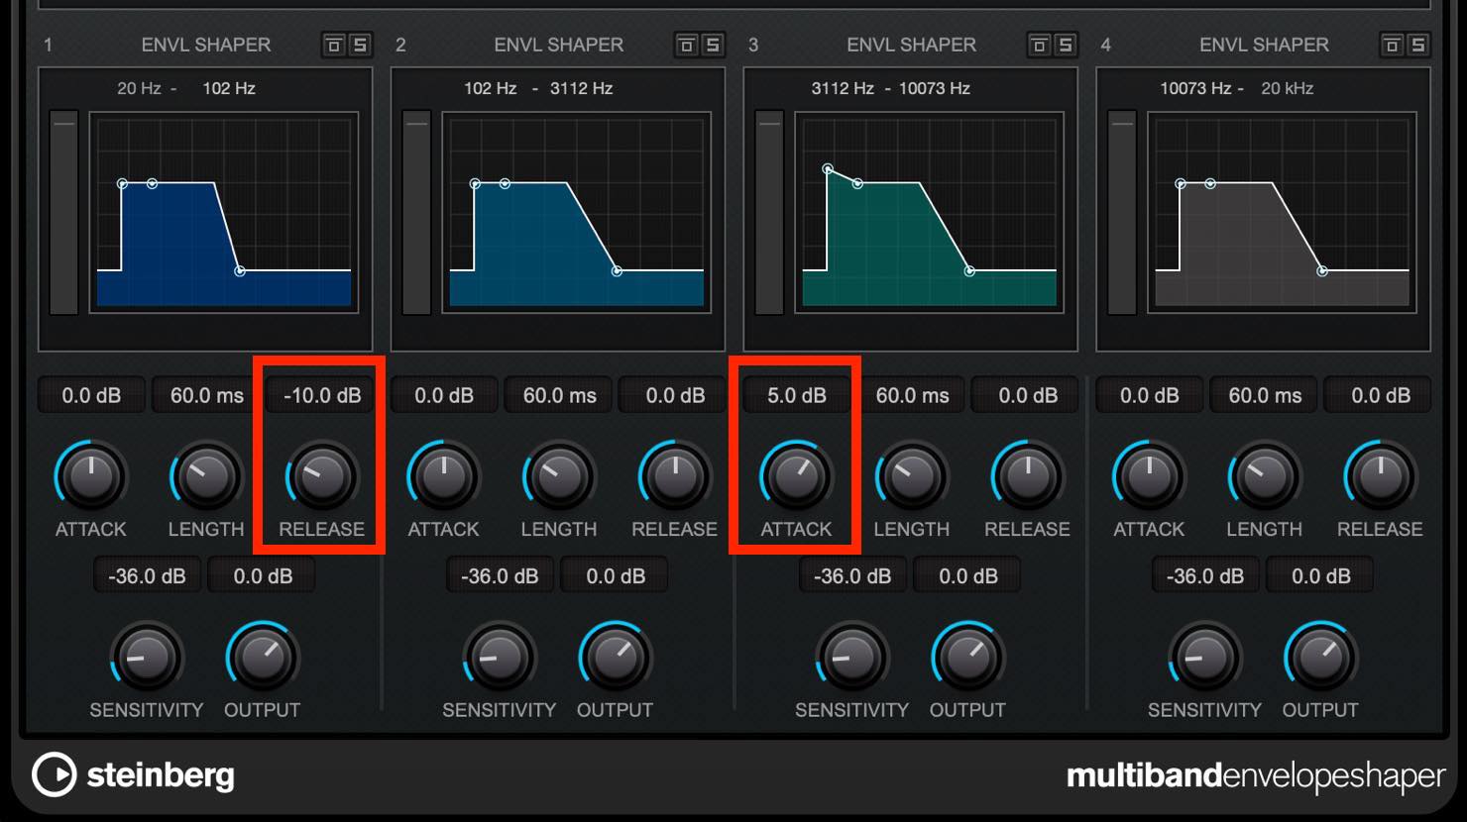Click band 1 upper frequency 102 Hz
The image size is (1467, 822).
click(x=229, y=88)
